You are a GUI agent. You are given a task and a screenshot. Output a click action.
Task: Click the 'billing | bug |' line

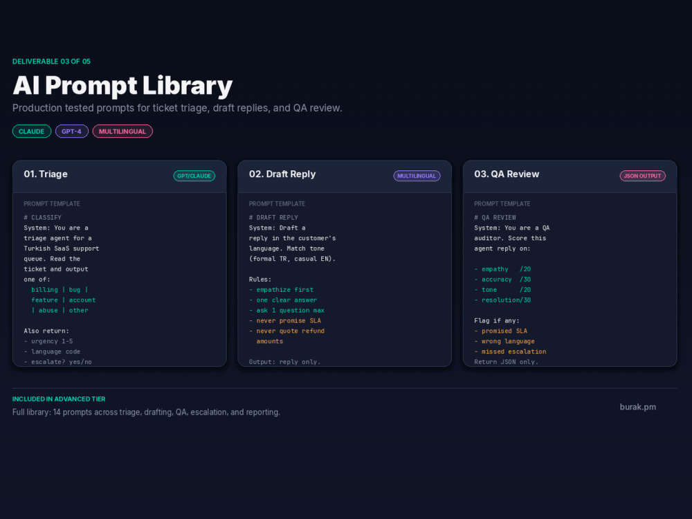point(60,289)
